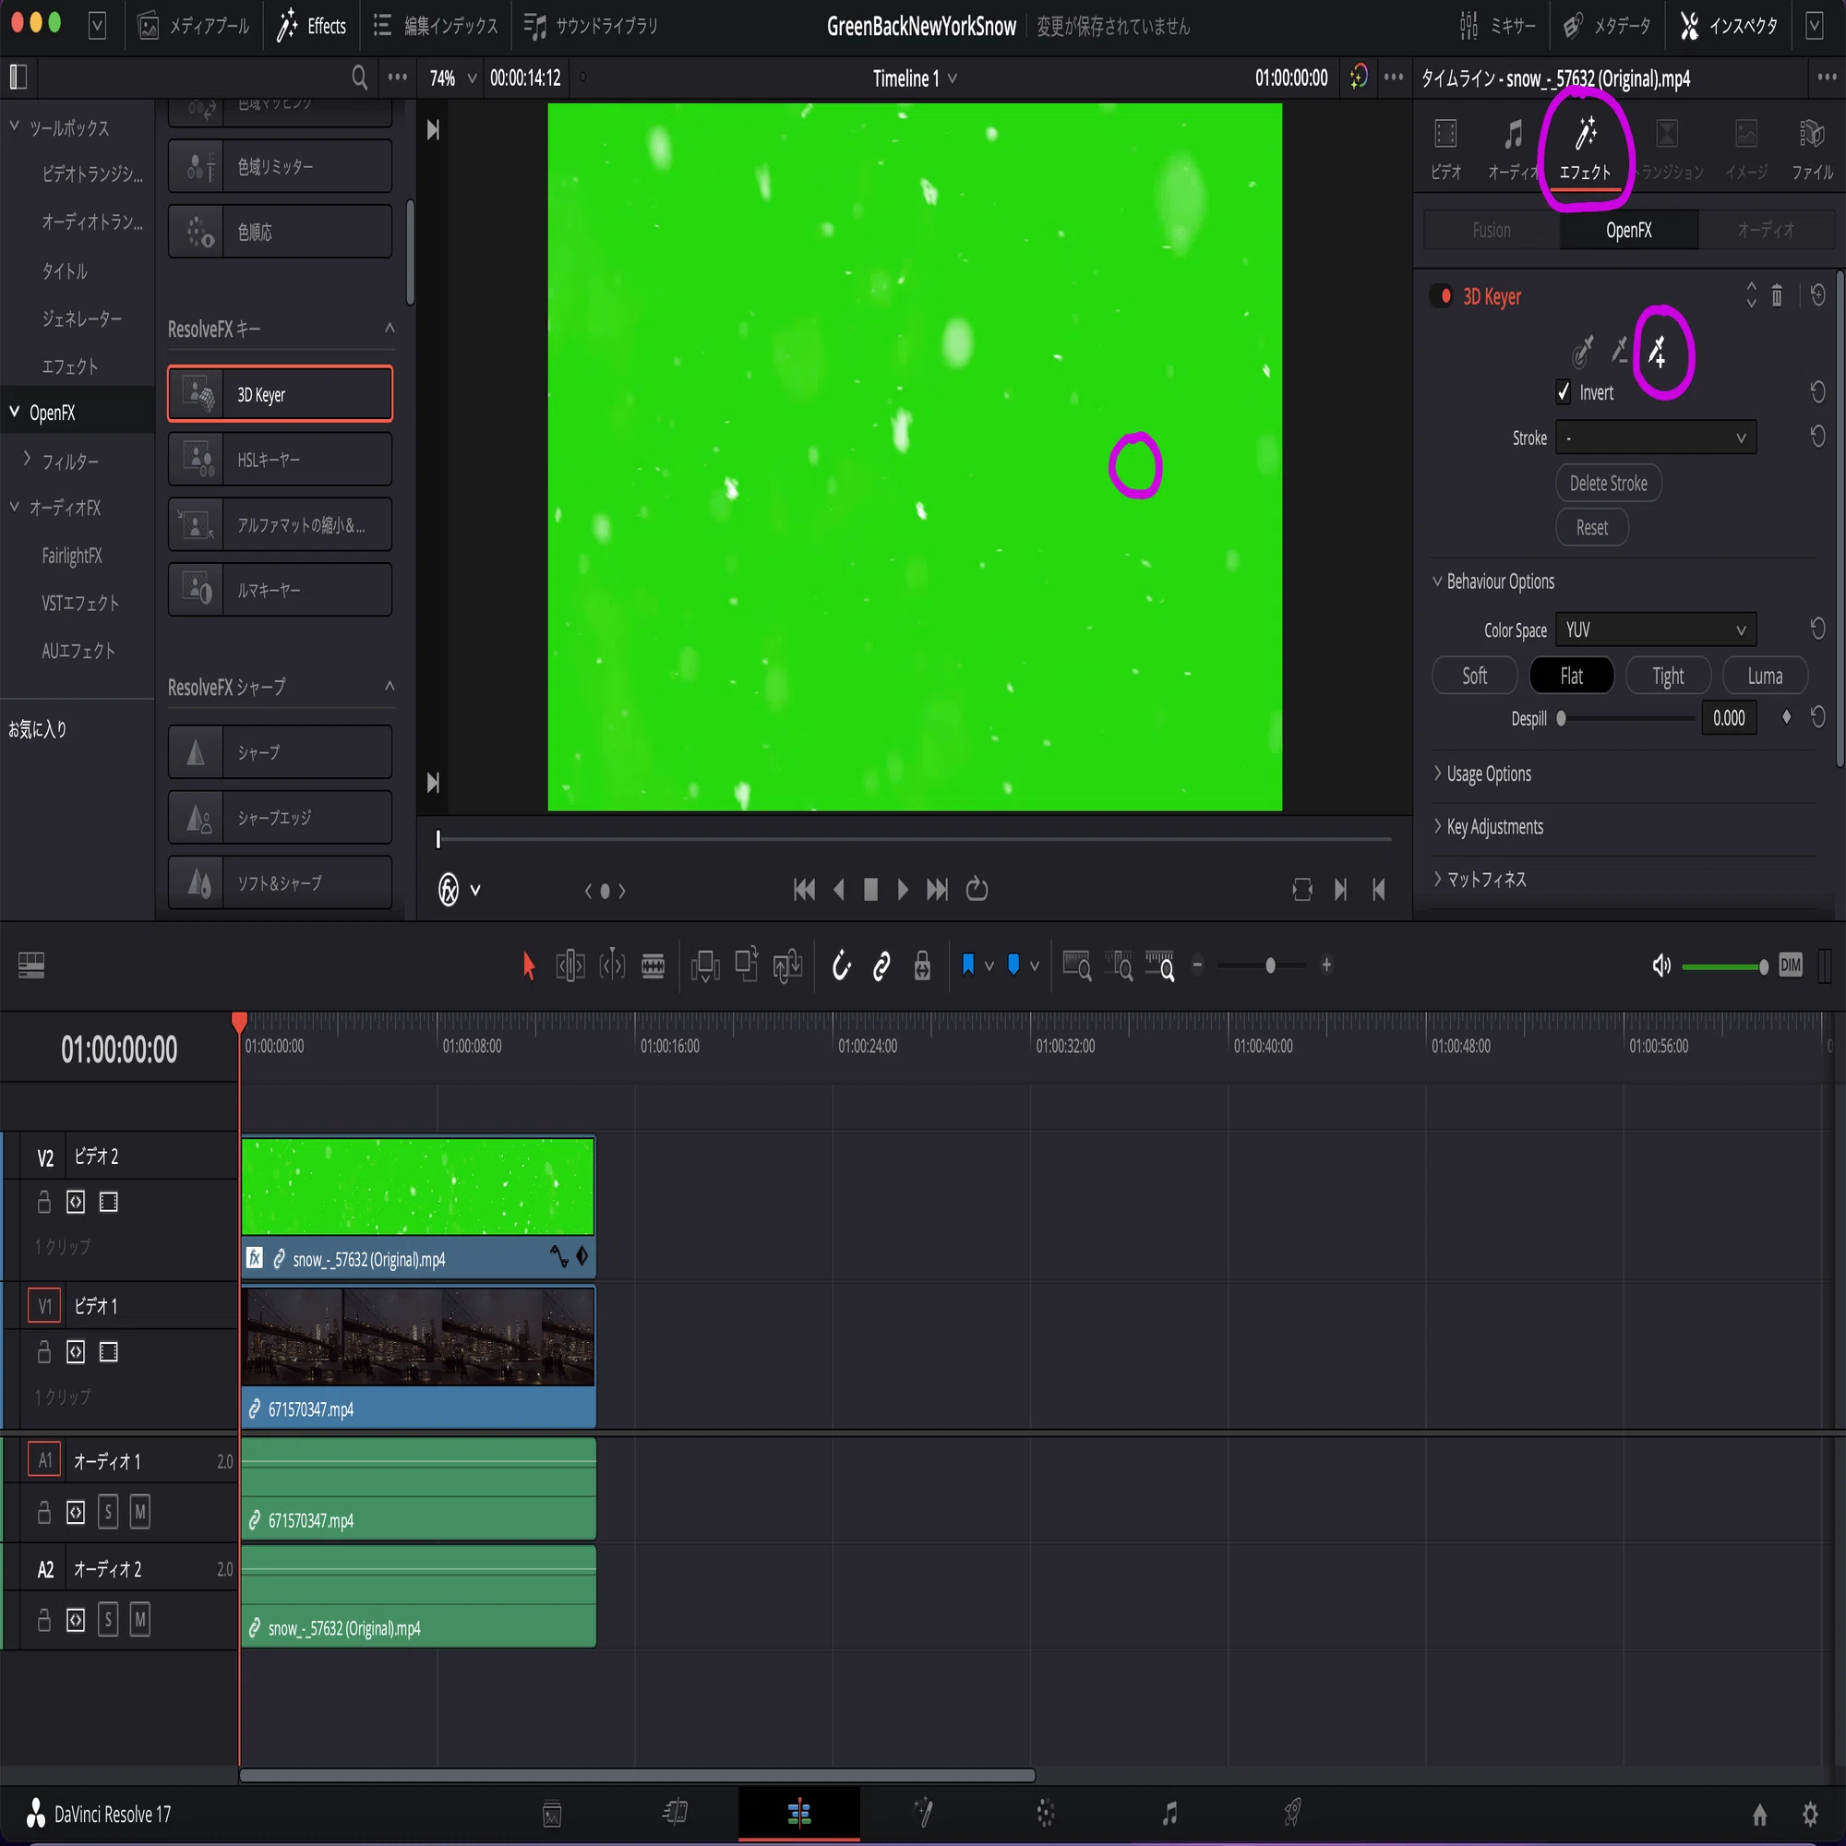Image resolution: width=1846 pixels, height=1846 pixels.
Task: Select the blade edit mode tool
Action: point(653,966)
